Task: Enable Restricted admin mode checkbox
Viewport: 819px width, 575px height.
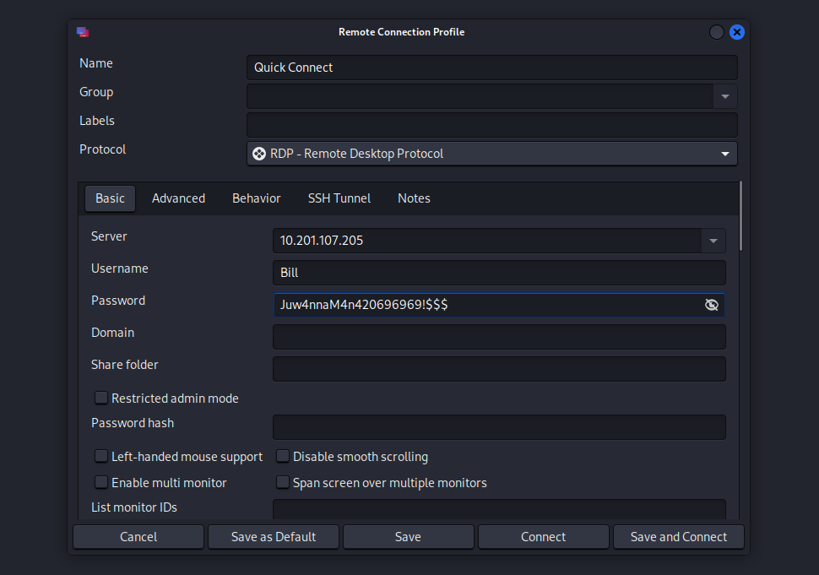Action: 101,398
